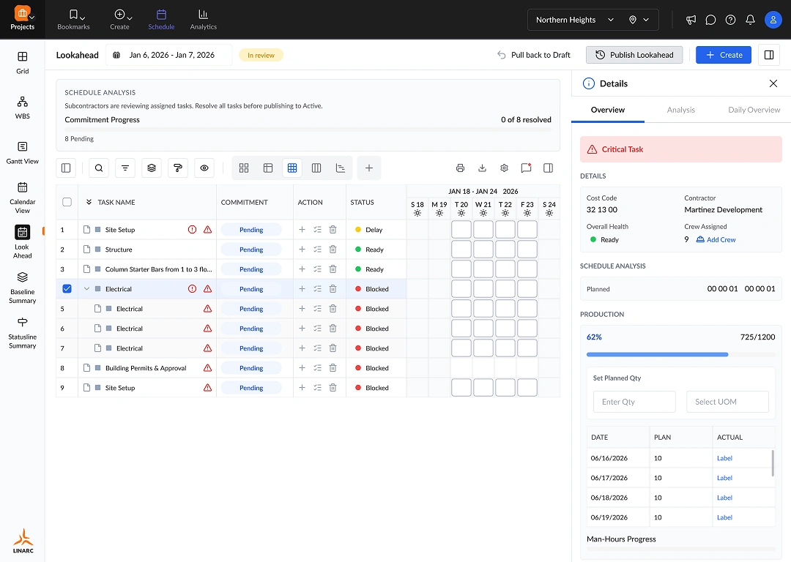This screenshot has height=562, width=791.
Task: Switch to the Analysis tab
Action: pos(680,110)
